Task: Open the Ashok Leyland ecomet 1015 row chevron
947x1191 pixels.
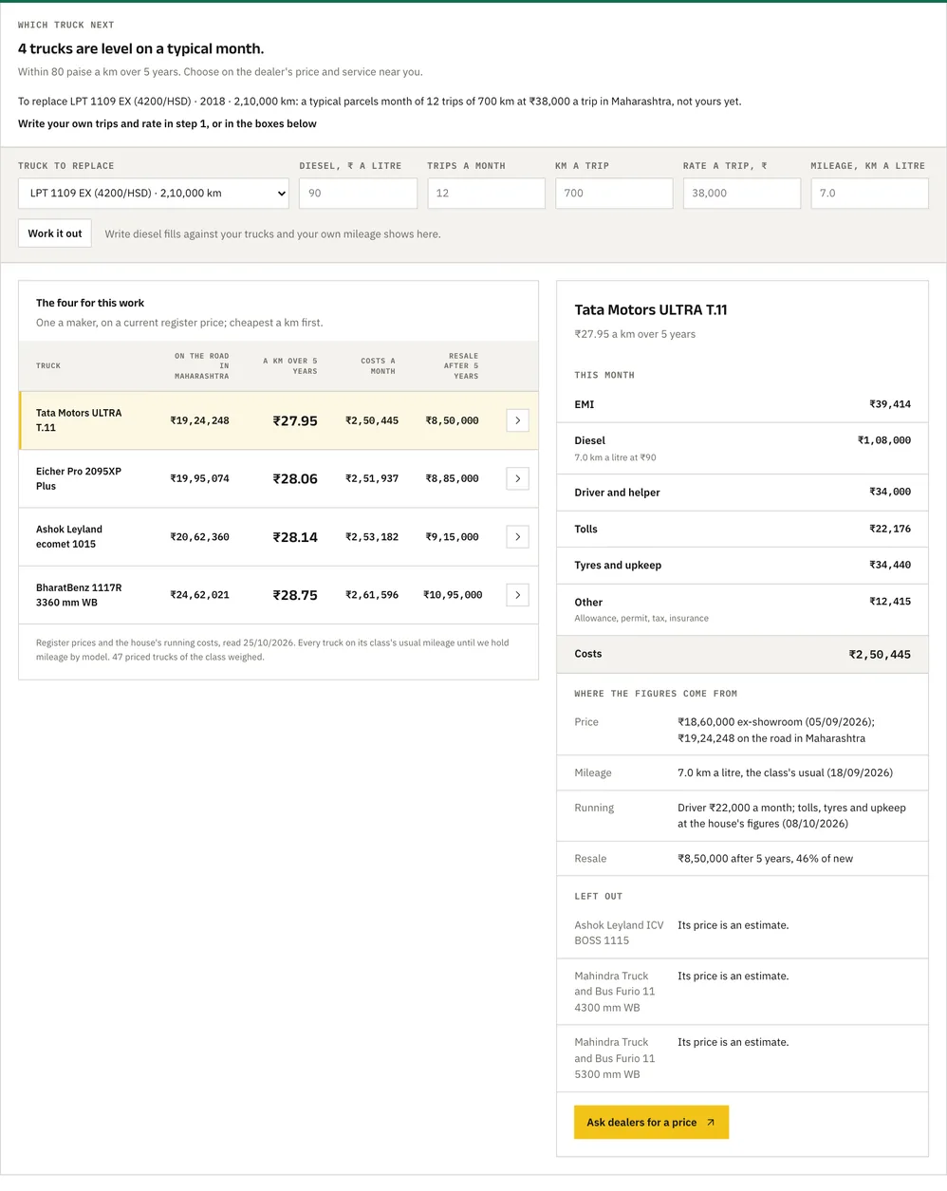Action: (517, 537)
